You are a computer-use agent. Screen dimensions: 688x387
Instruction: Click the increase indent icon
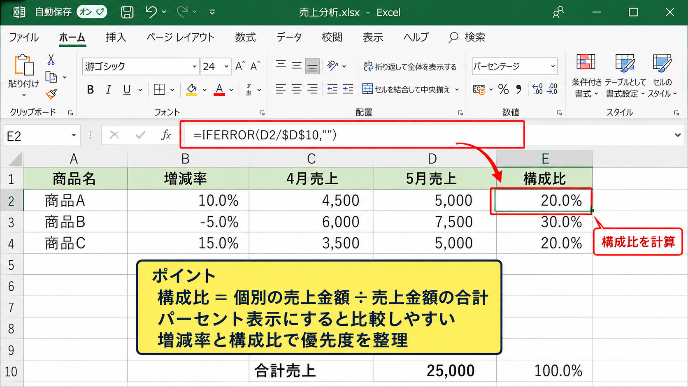[348, 89]
